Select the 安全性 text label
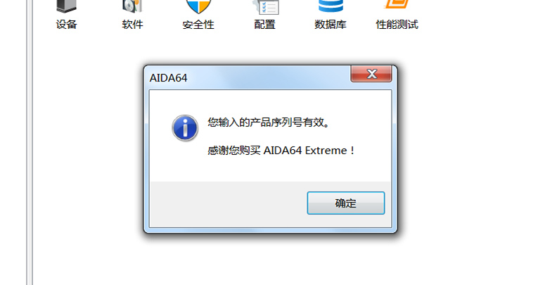This screenshot has height=285, width=557. [198, 25]
